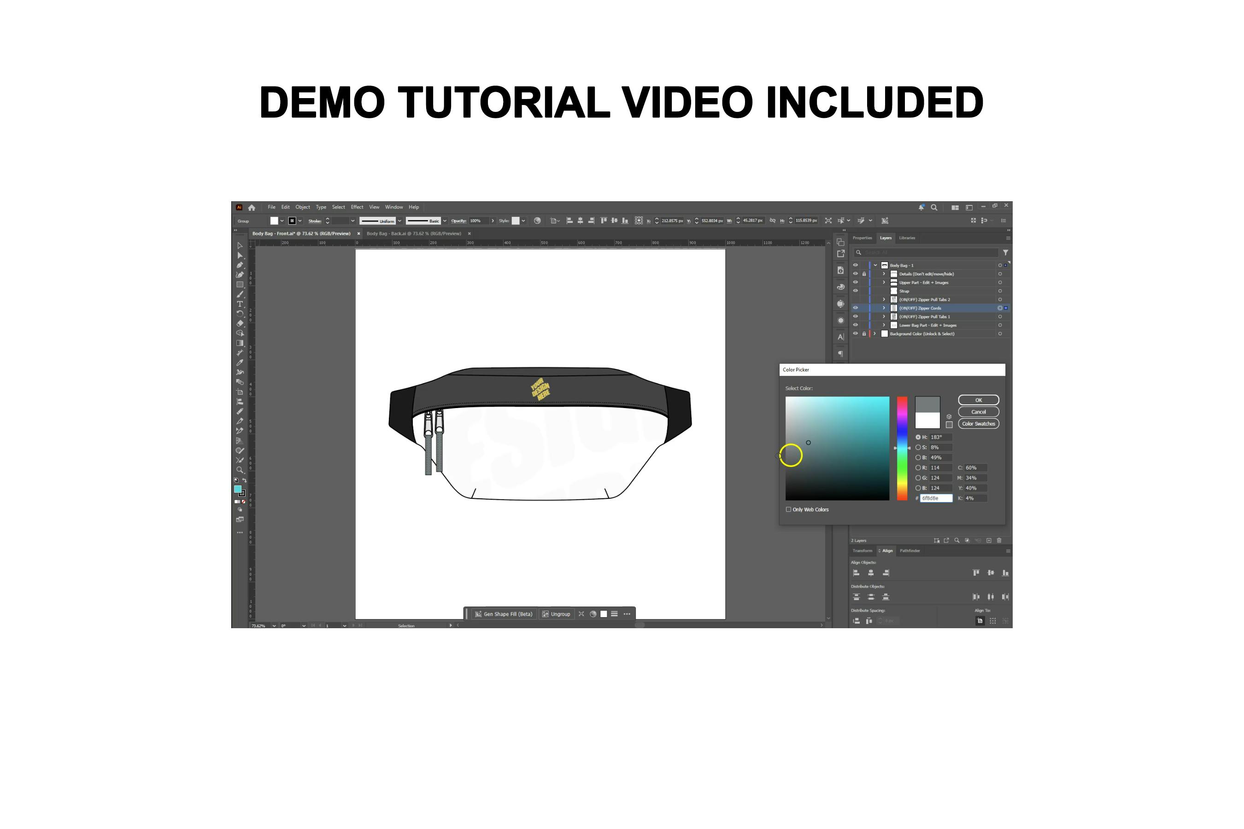Select the Pen tool

240,265
